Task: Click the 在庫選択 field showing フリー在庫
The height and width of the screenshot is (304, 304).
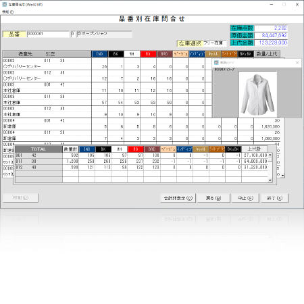Action: tap(215, 43)
